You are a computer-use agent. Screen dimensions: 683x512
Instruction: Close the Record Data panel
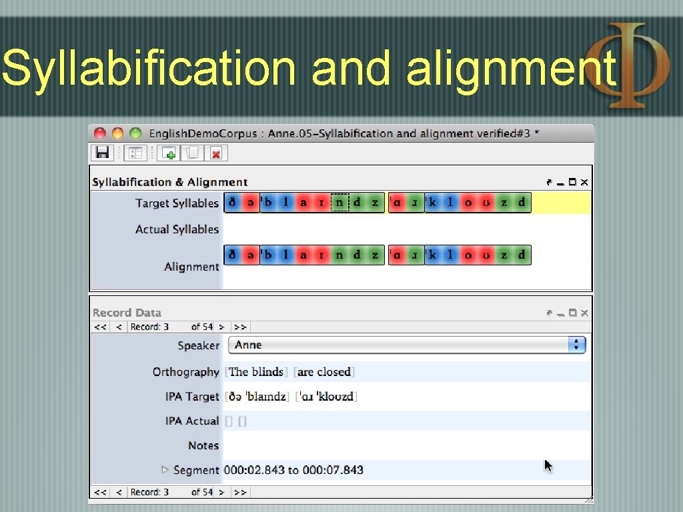click(584, 313)
